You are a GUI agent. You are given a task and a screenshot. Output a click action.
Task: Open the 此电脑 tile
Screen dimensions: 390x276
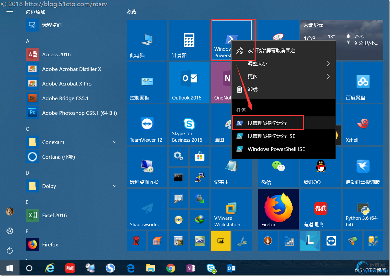[x=147, y=40]
